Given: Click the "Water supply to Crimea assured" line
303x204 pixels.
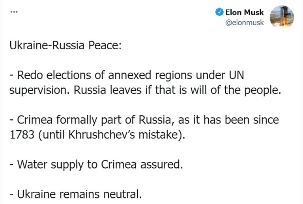Looking at the screenshot, I should [96, 164].
